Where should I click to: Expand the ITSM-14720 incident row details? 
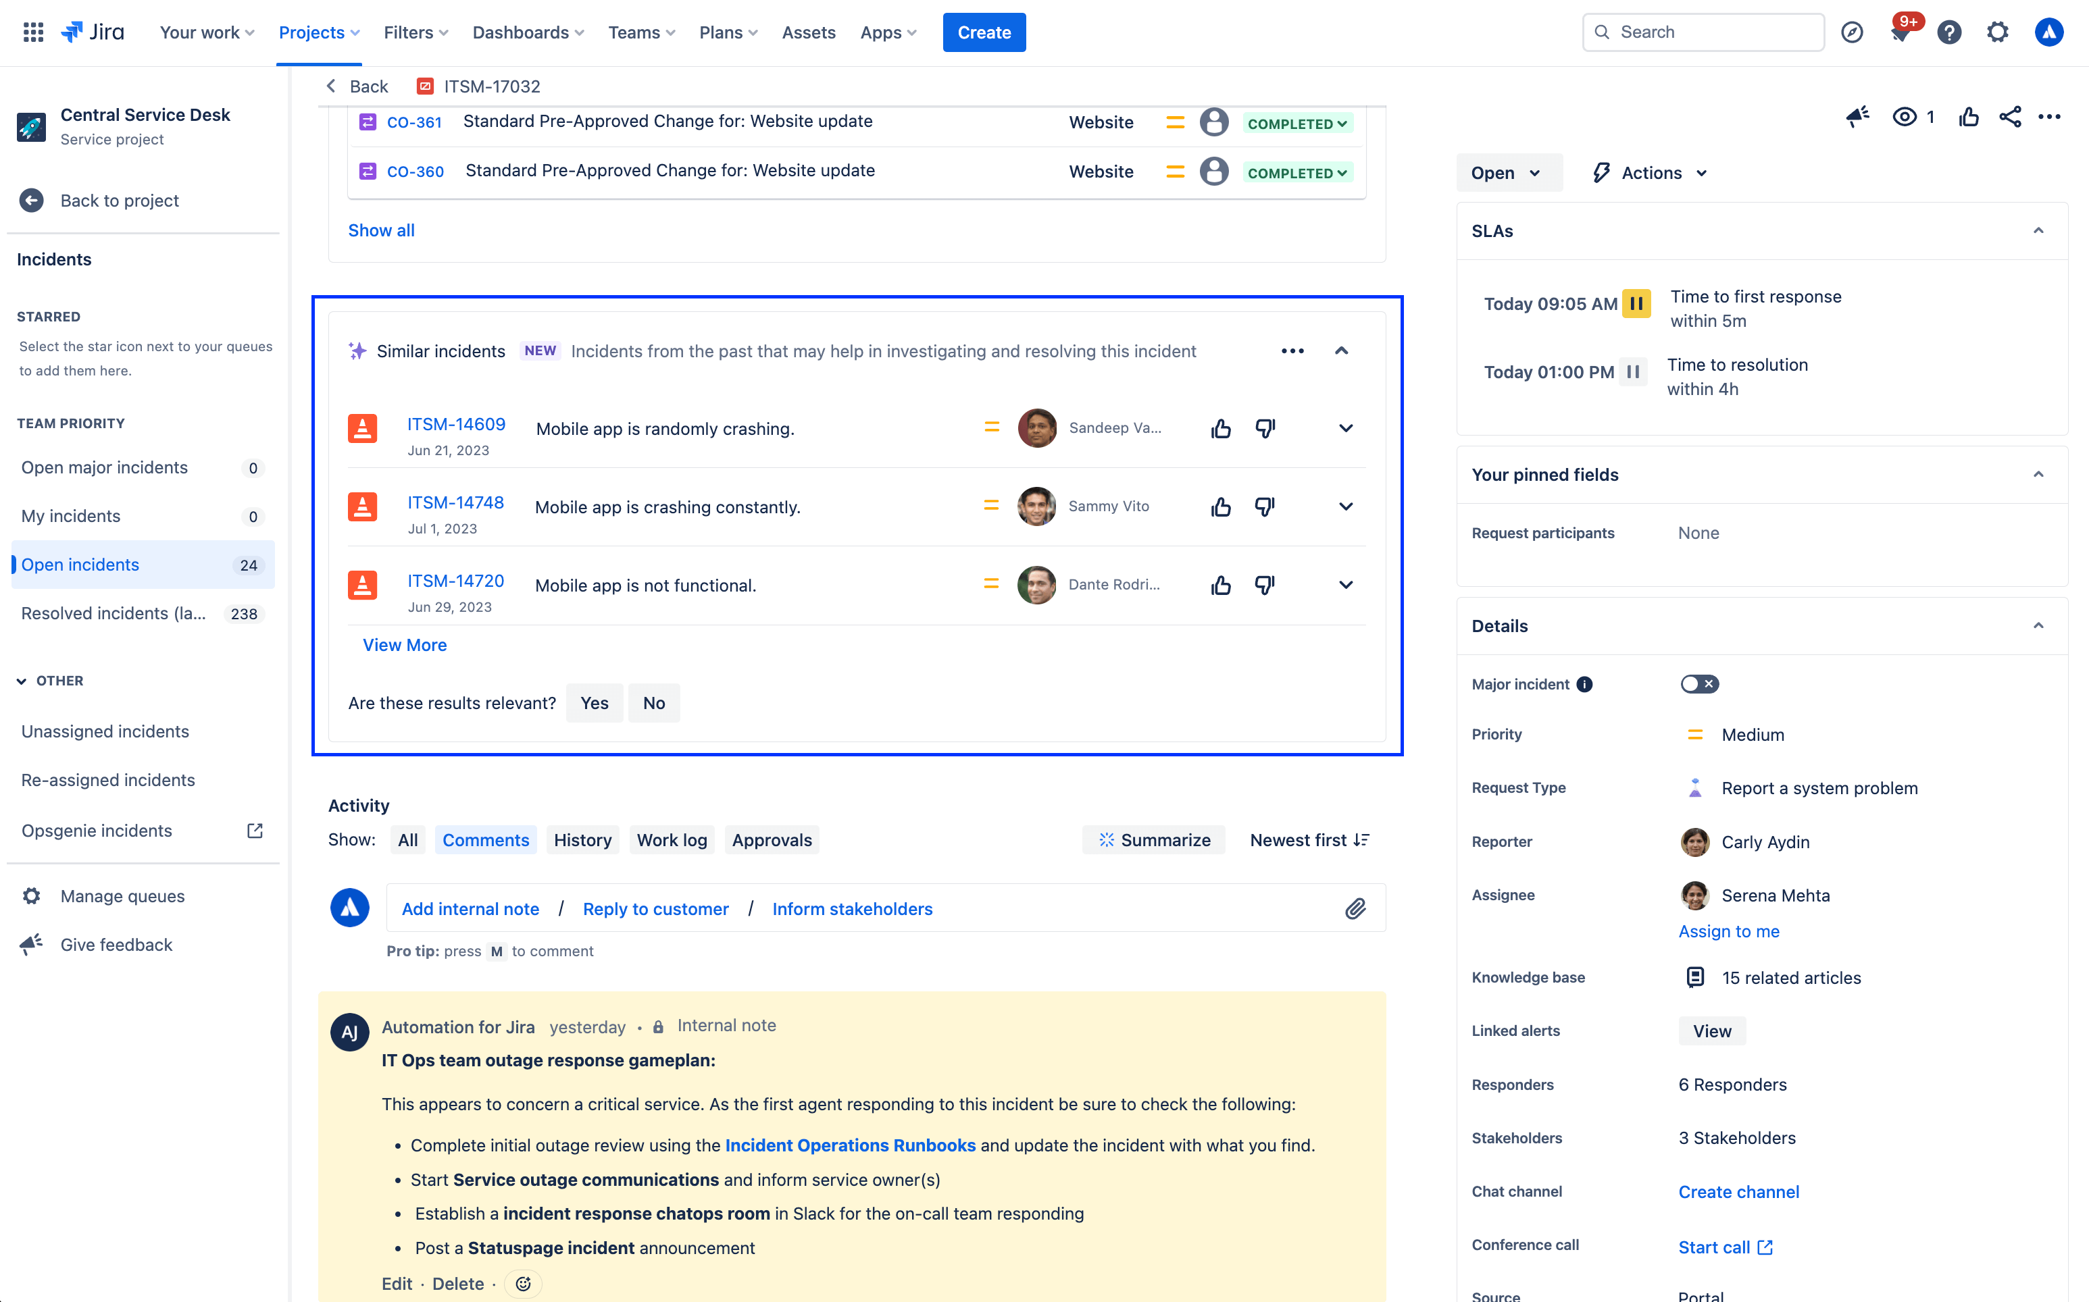tap(1346, 585)
